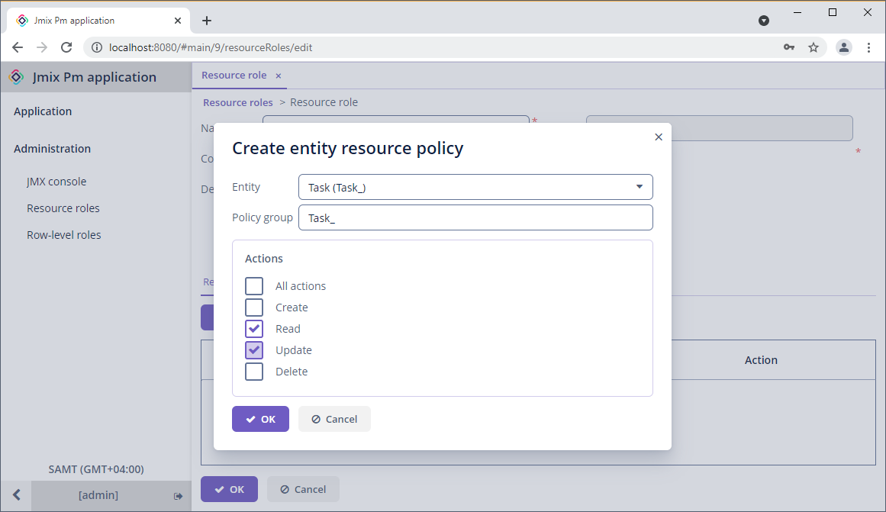The width and height of the screenshot is (886, 512).
Task: Open browser profile avatar icon
Action: point(843,47)
